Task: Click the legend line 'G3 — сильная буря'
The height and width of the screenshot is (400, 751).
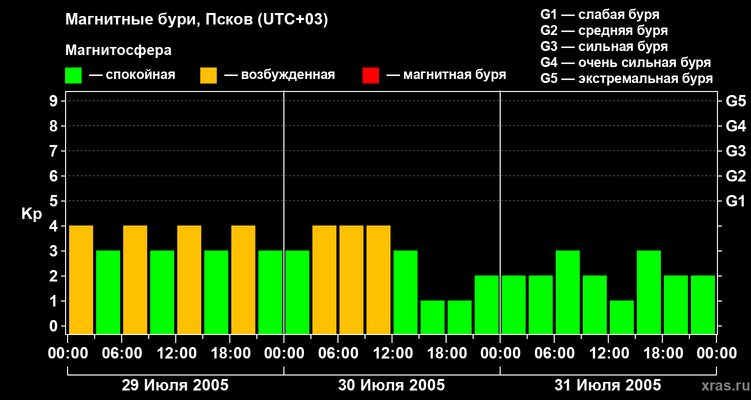Action: point(604,46)
